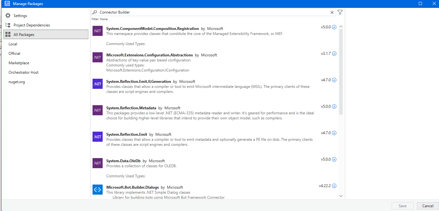Click the Project Dependencies icon

[x=8, y=25]
